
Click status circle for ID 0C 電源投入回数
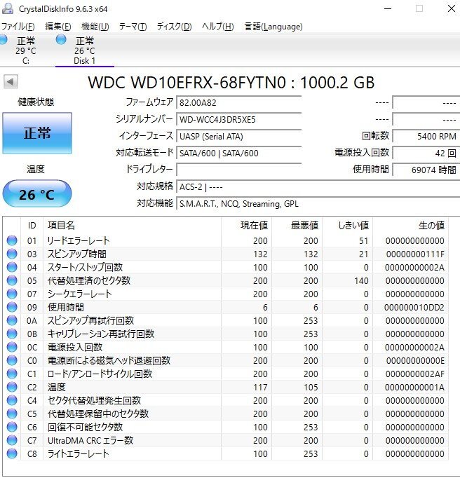pyautogui.click(x=12, y=347)
